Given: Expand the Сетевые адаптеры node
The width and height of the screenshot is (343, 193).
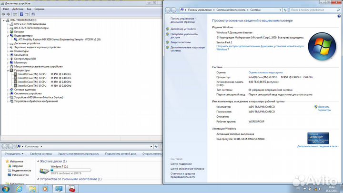Looking at the screenshot, I should pyautogui.click(x=8, y=90).
